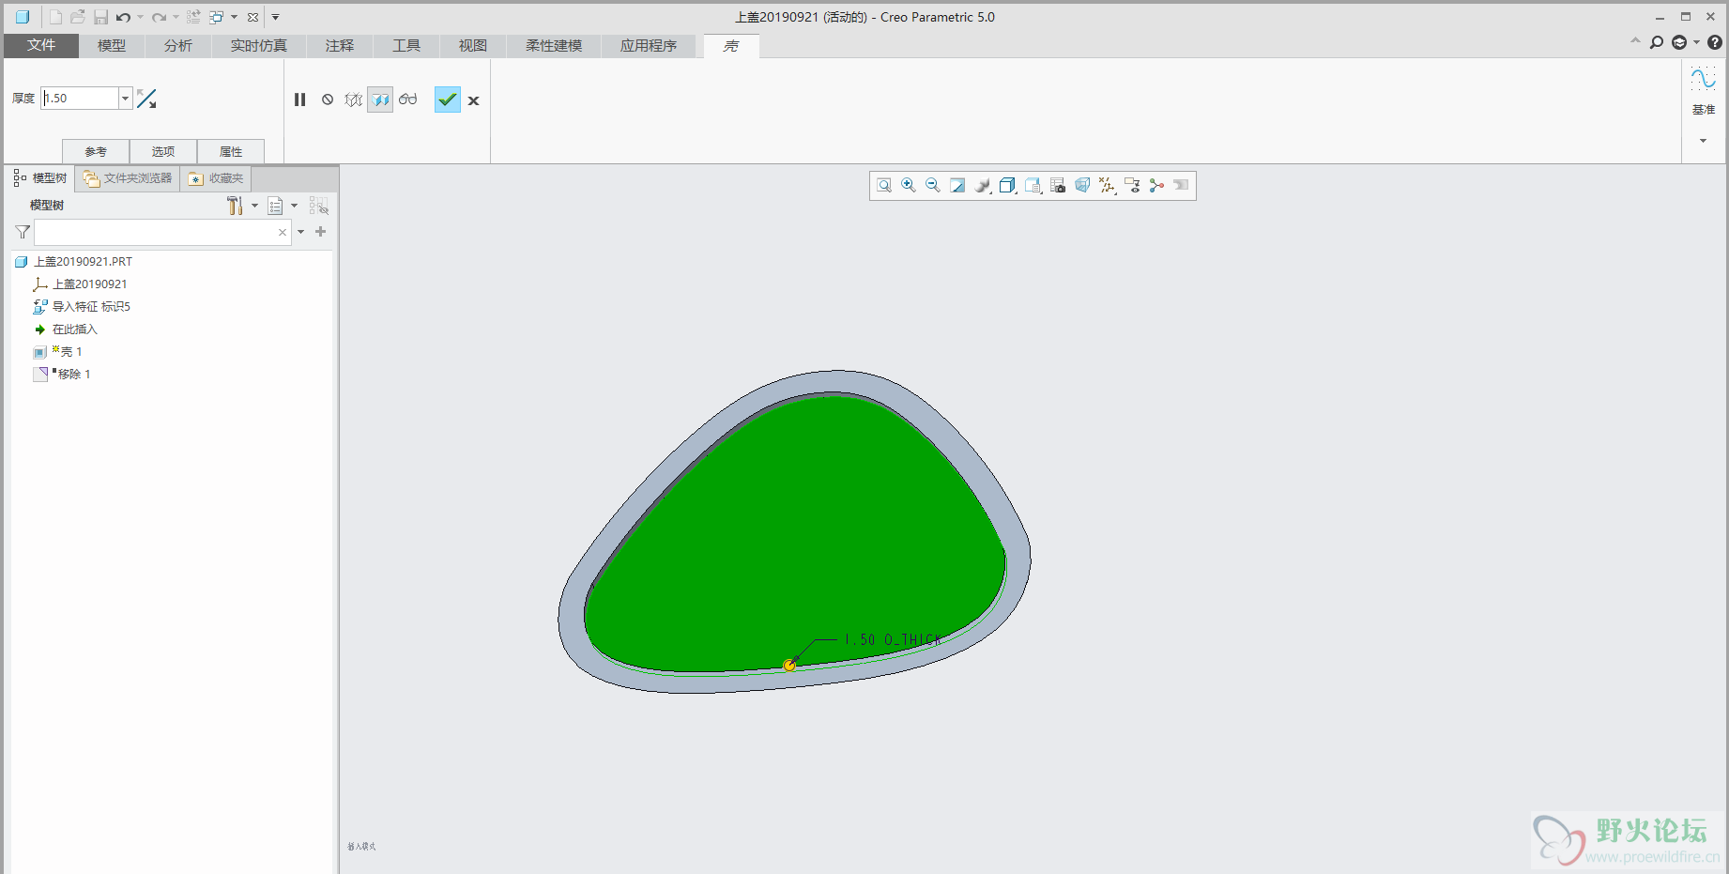Image resolution: width=1729 pixels, height=874 pixels.
Task: Switch to the 模型 ribbon tab
Action: click(x=112, y=45)
